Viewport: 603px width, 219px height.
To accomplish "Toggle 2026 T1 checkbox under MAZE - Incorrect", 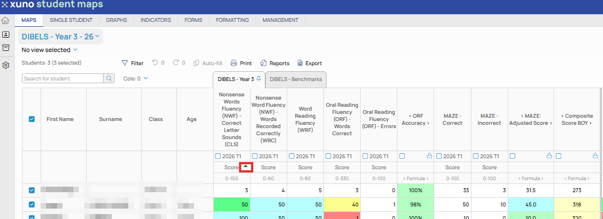I will click(x=475, y=156).
